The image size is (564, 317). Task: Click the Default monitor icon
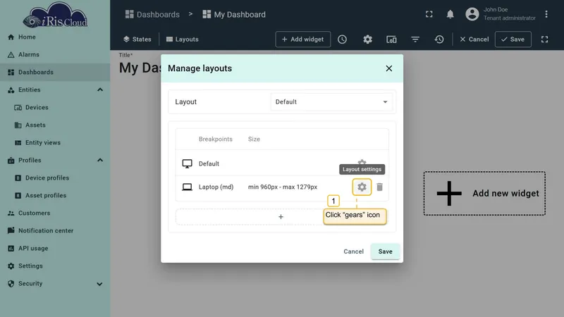pos(187,163)
